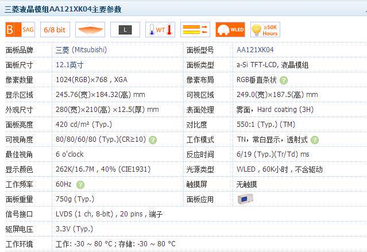
Task: Click the 像素数量 row label
Action: tap(19, 80)
